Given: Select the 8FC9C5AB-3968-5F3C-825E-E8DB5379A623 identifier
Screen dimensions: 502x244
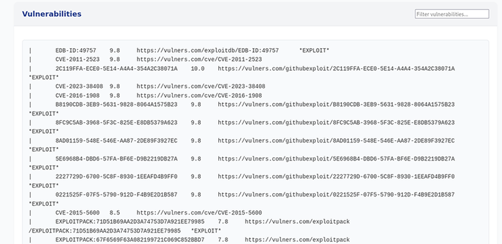Looking at the screenshot, I should tap(116, 123).
